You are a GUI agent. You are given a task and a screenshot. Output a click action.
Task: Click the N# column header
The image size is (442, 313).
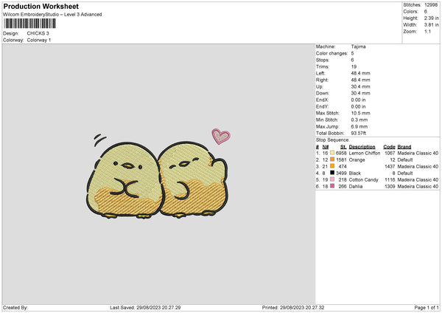coord(326,147)
